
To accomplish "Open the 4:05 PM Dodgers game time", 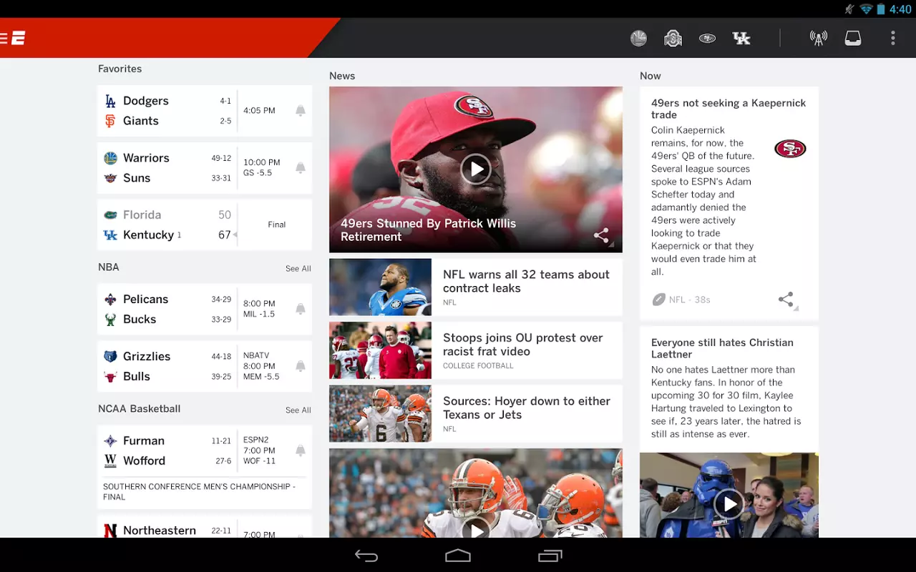I will pyautogui.click(x=259, y=111).
